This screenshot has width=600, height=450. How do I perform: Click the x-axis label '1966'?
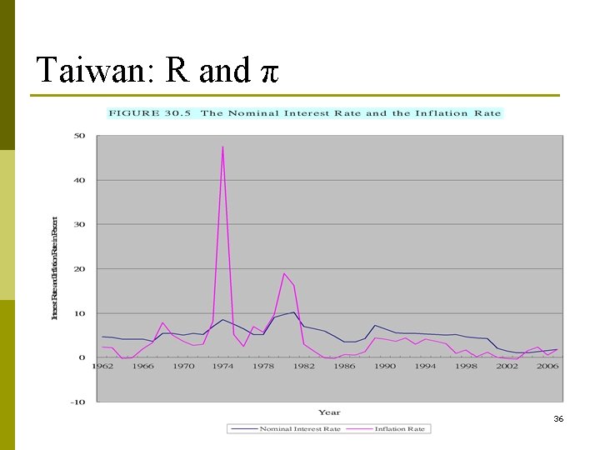(x=143, y=366)
